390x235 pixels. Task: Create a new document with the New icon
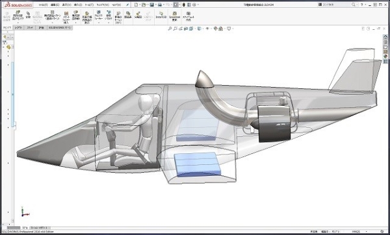tap(136, 5)
